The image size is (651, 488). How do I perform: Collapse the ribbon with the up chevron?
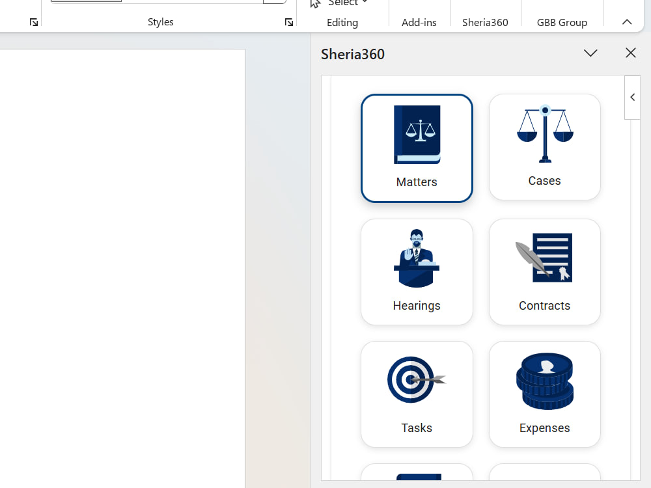(627, 22)
